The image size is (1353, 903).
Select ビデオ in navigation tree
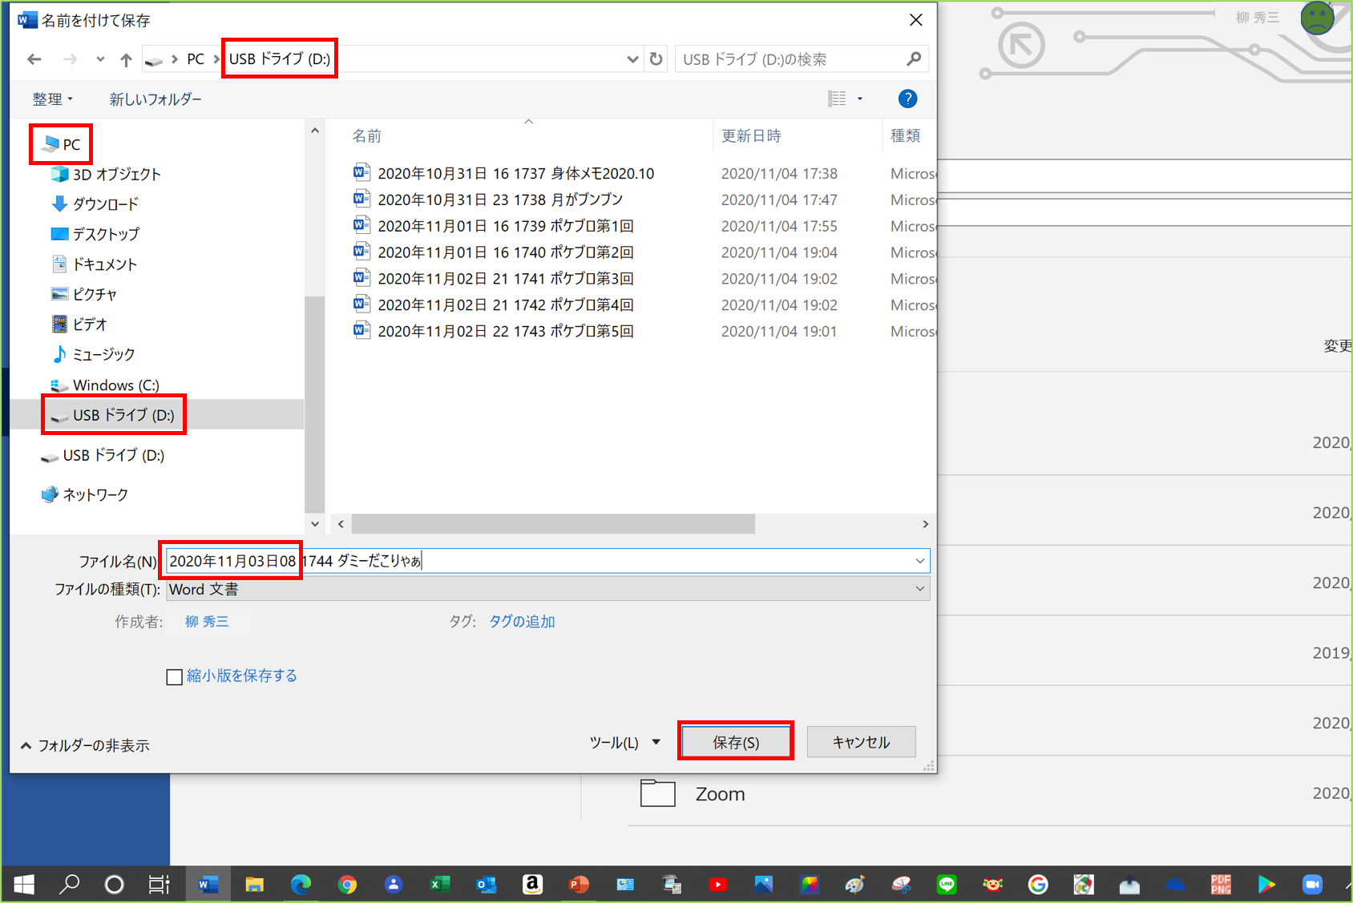[x=79, y=324]
